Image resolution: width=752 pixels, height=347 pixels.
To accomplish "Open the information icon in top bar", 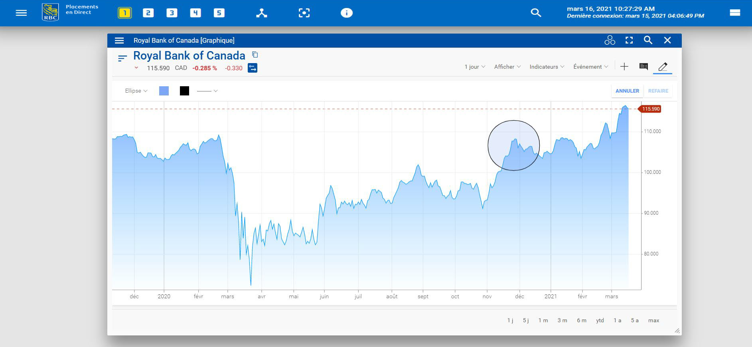I will (346, 13).
